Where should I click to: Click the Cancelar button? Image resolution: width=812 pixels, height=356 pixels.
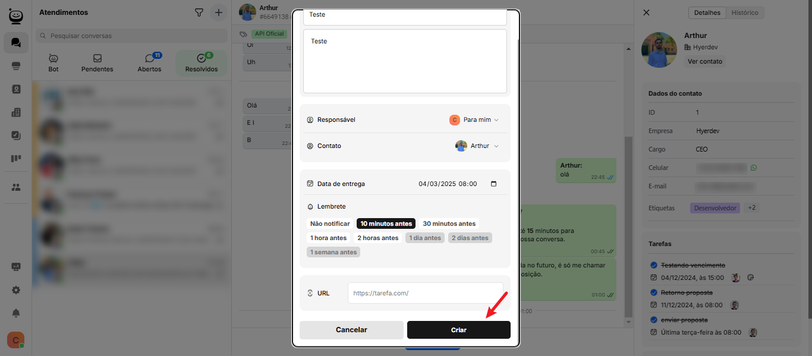pos(351,330)
